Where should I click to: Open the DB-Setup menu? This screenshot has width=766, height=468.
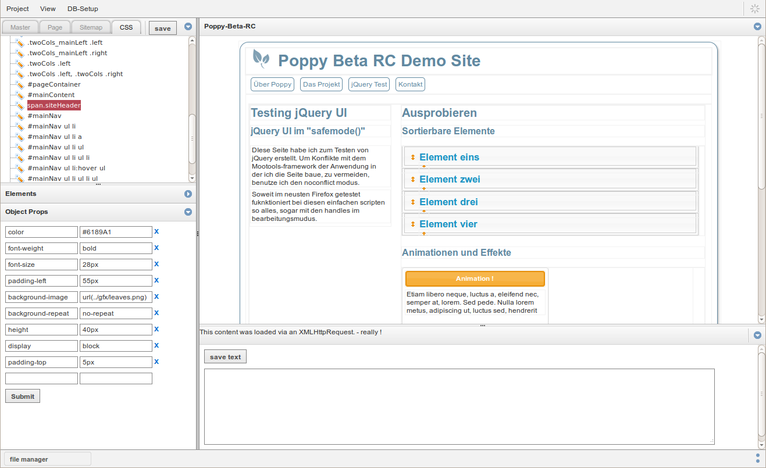82,9
